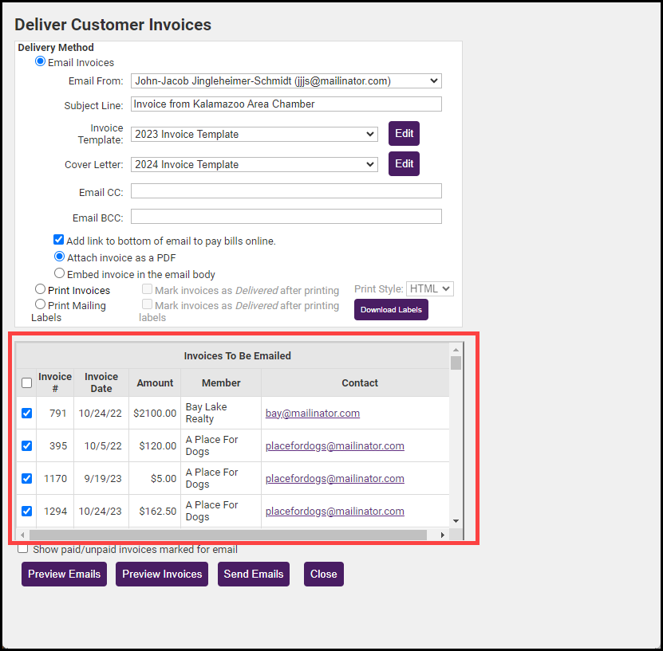Choose Embed invoice in the email body
The width and height of the screenshot is (663, 651).
click(x=59, y=273)
